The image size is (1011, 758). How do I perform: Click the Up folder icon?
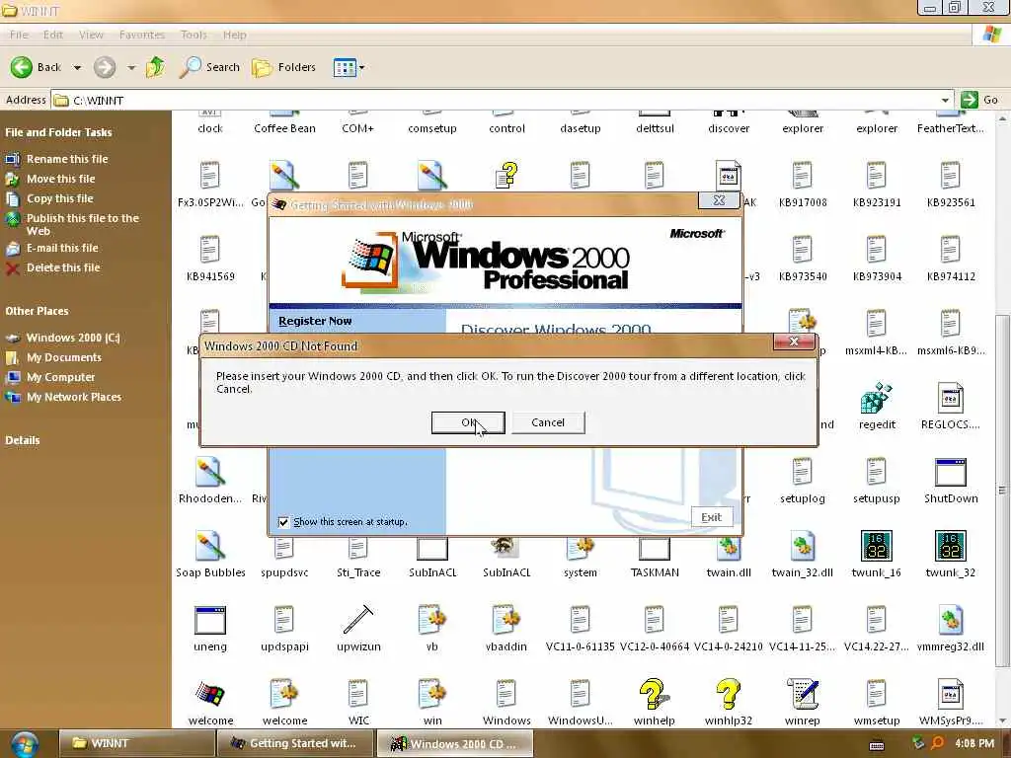[x=155, y=67]
